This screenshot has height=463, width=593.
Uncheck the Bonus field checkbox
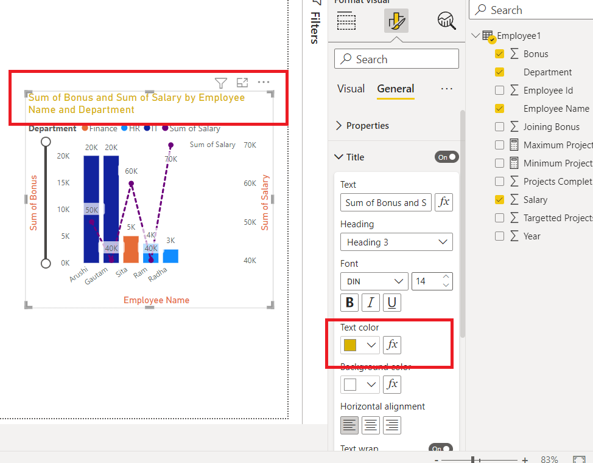point(499,54)
